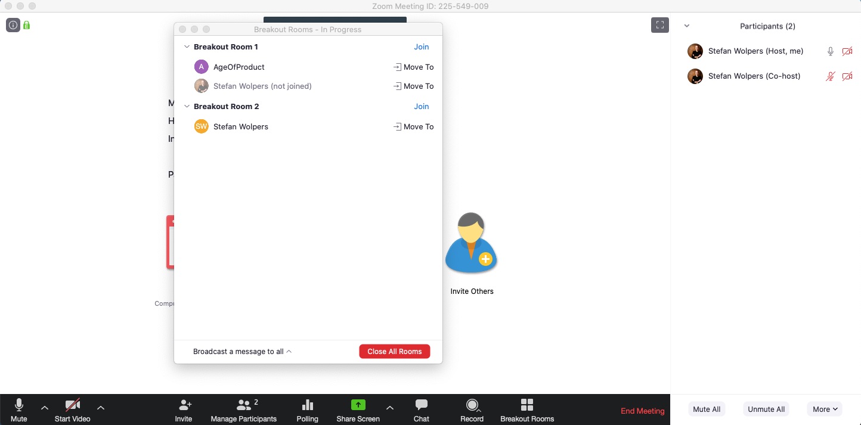The width and height of the screenshot is (861, 425).
Task: Click the Invite icon in the toolbar
Action: tap(184, 405)
